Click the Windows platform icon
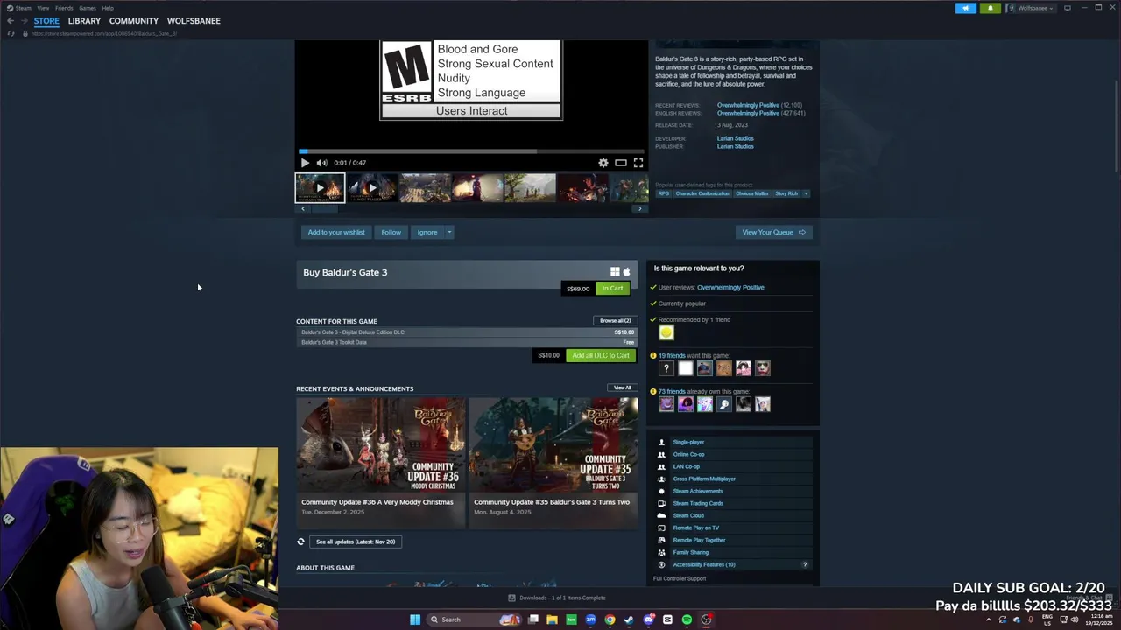Viewport: 1121px width, 630px height. tap(615, 272)
